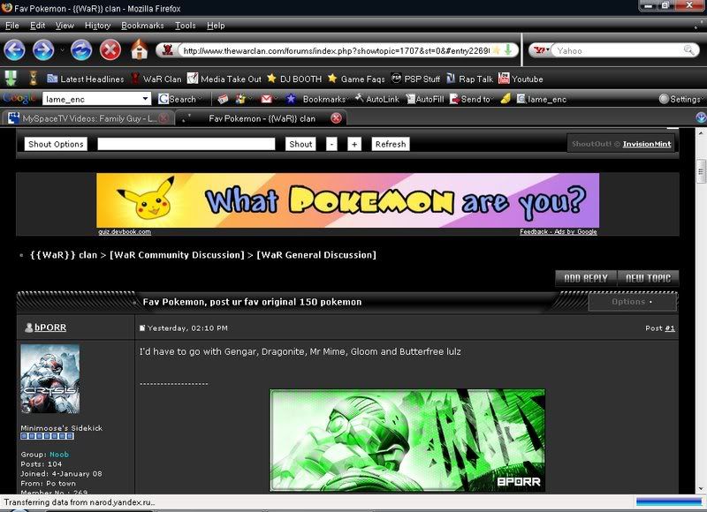This screenshot has width=707, height=512.
Task: Close the Fav Pokemon tab
Action: [x=336, y=118]
